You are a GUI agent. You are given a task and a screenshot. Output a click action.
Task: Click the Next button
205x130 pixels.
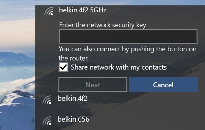coord(93,85)
